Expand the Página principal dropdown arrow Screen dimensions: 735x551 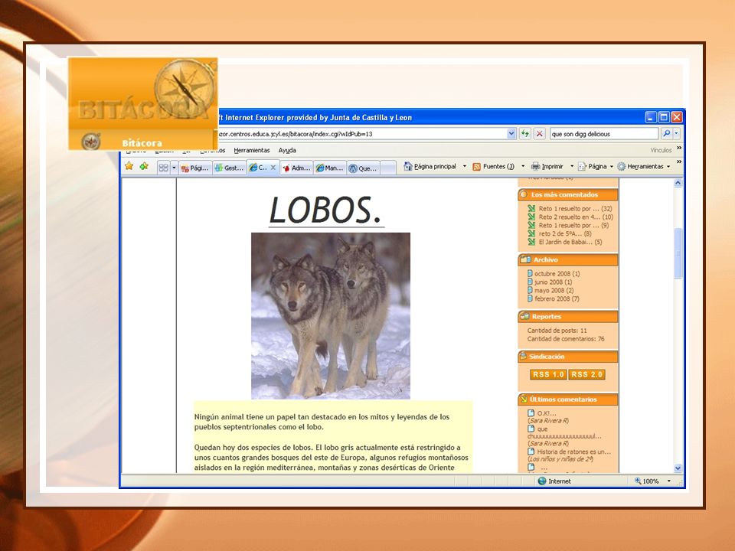(465, 166)
